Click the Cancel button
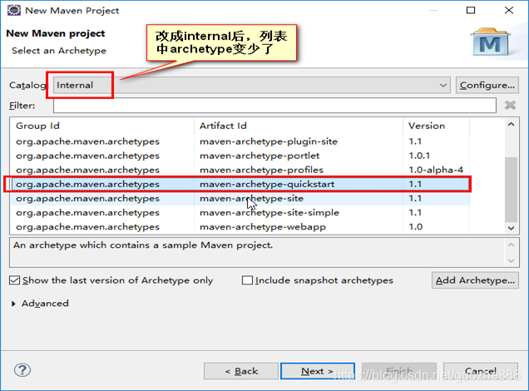Image resolution: width=529 pixels, height=391 pixels. pos(481,371)
